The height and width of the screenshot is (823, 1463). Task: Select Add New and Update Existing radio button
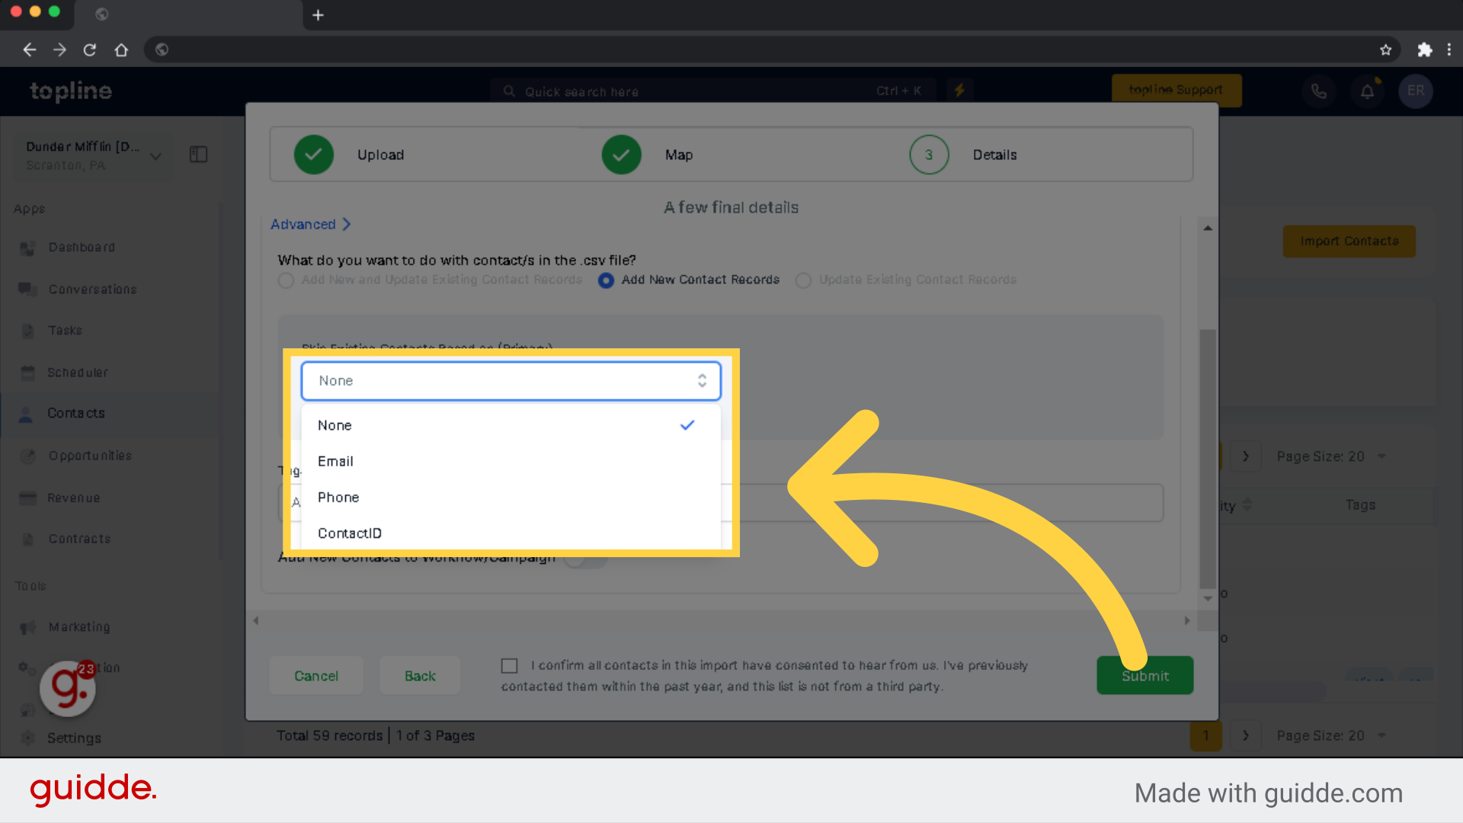(287, 280)
